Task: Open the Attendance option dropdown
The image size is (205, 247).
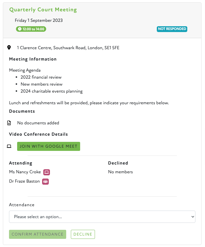Action: (102, 217)
